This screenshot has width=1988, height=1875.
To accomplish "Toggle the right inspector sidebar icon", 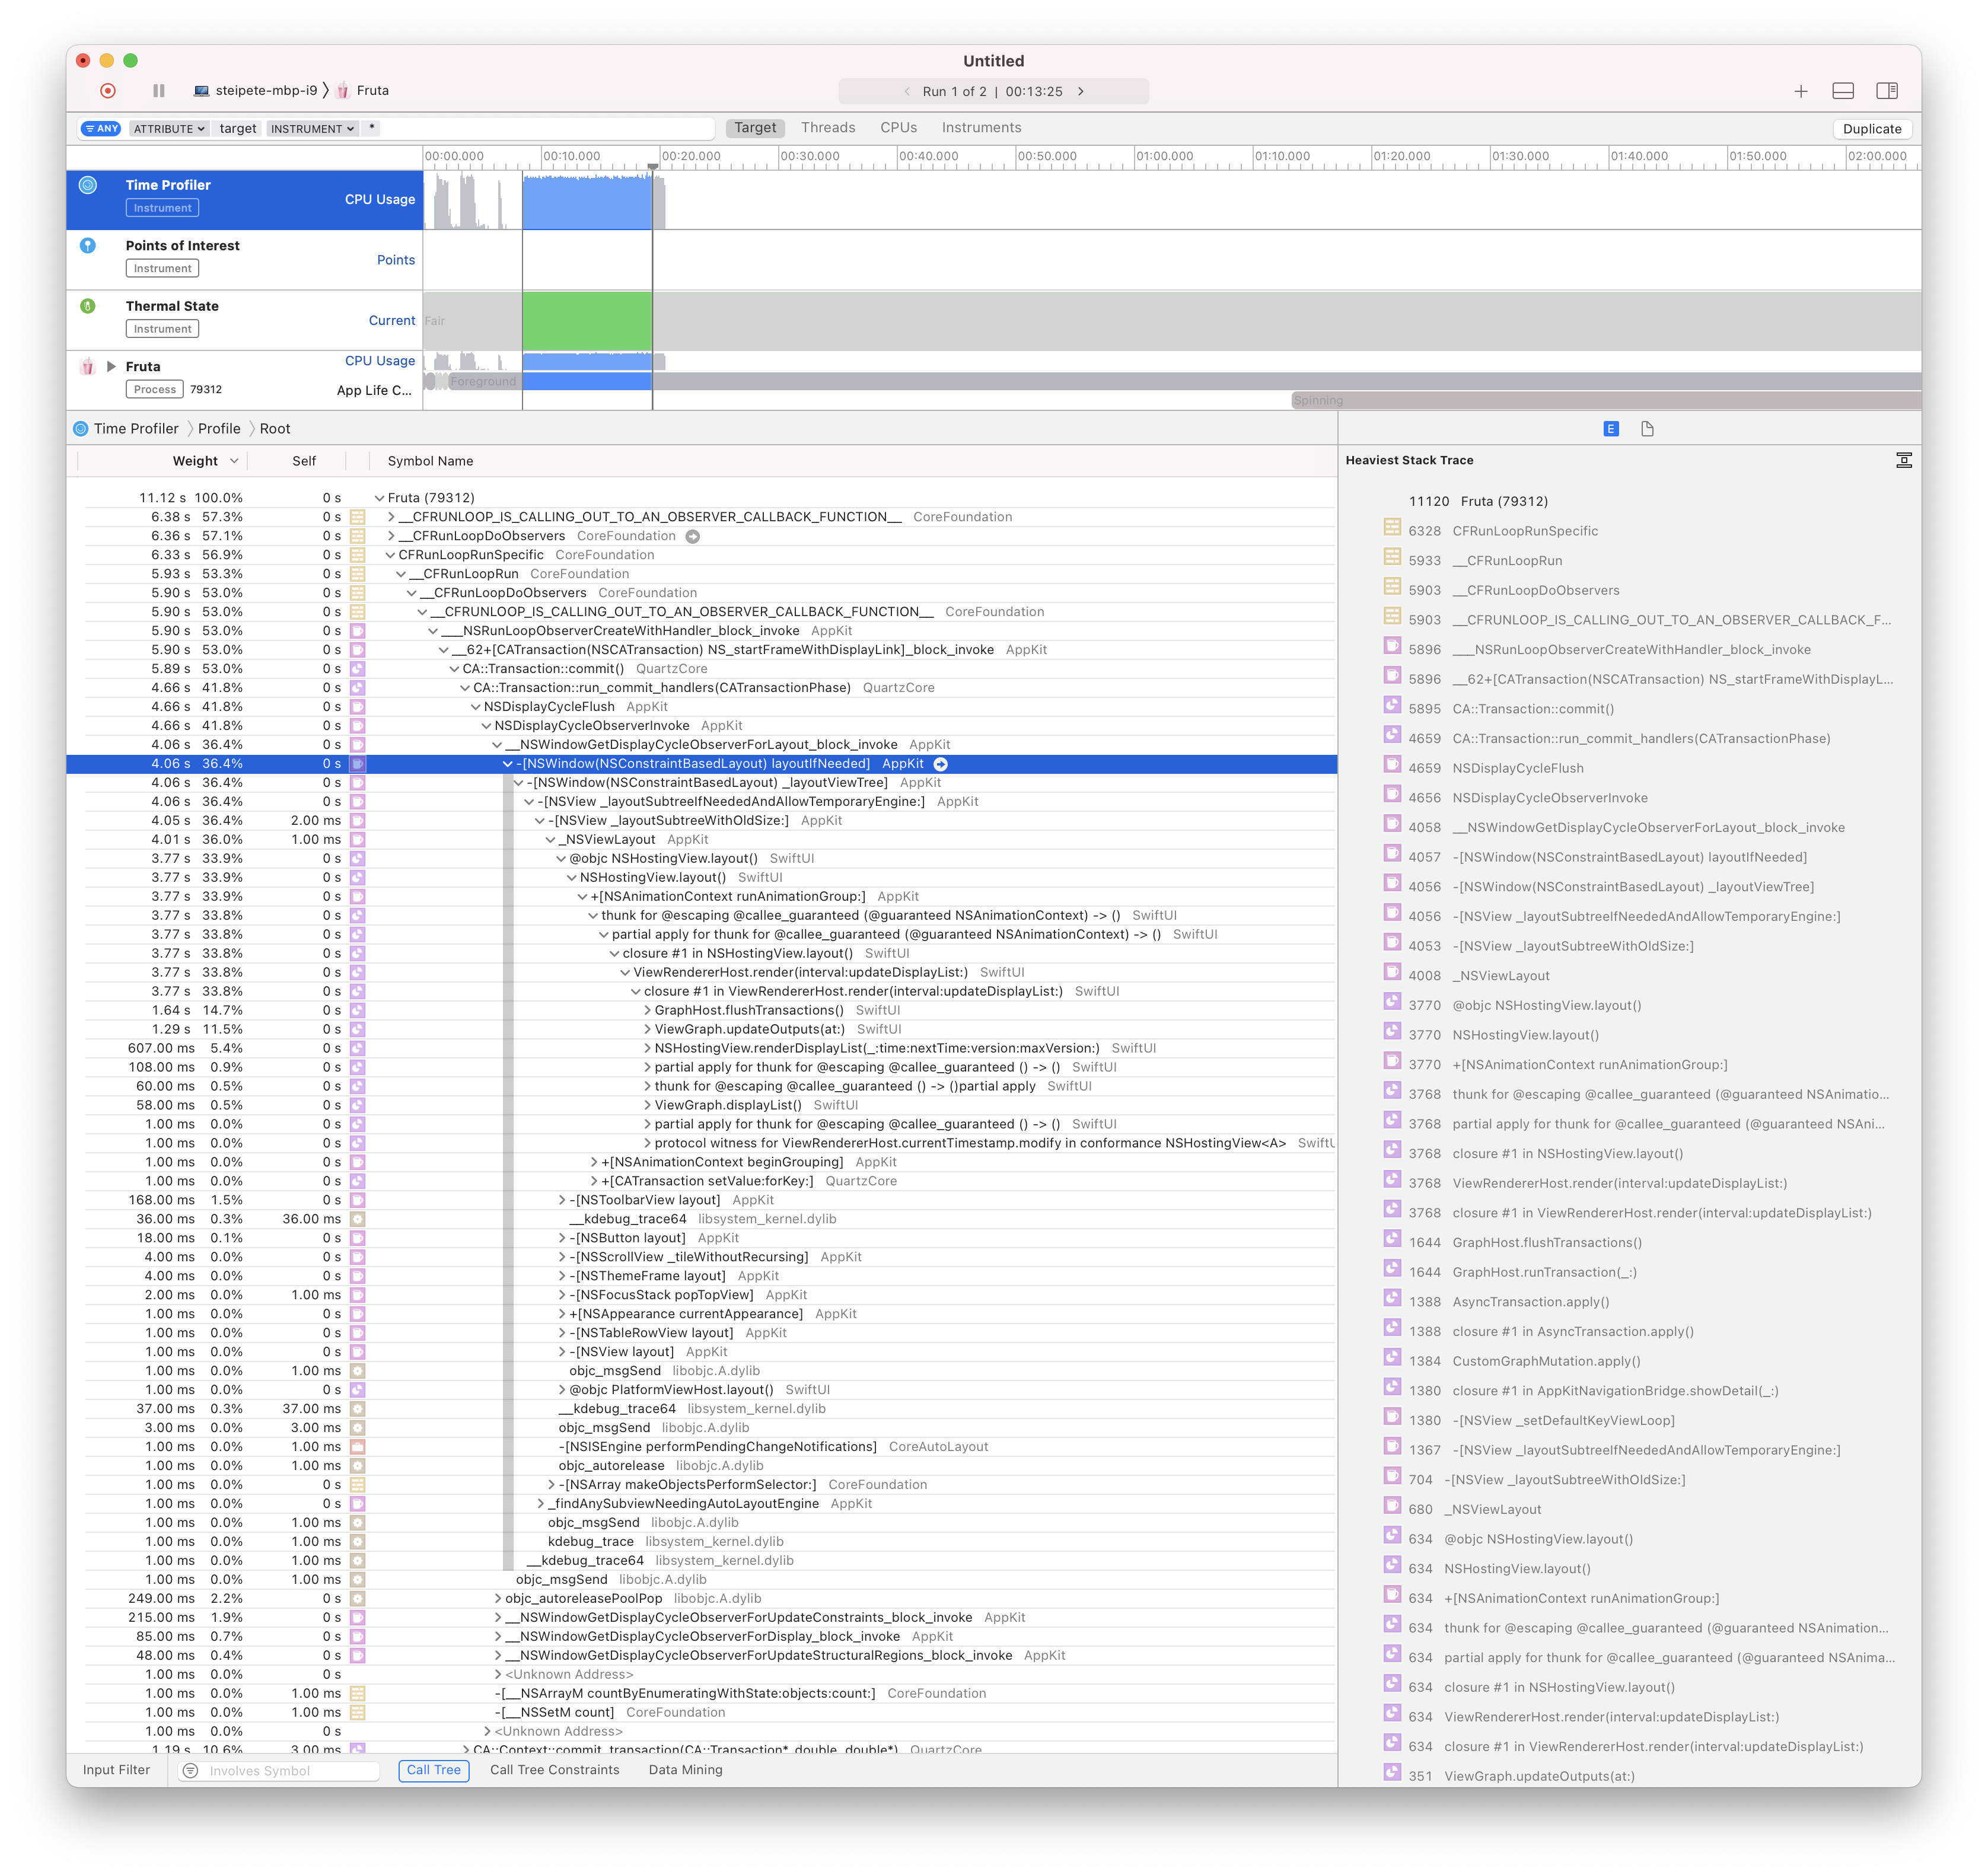I will coord(1887,91).
